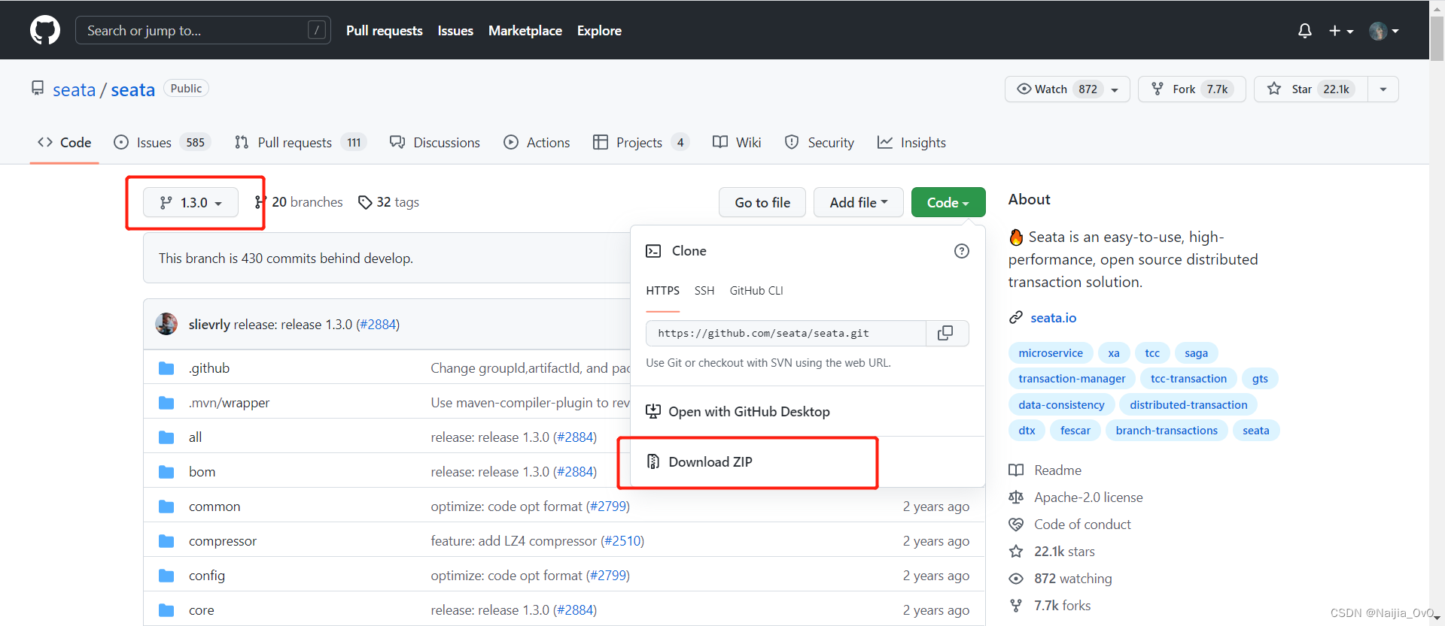
Task: Star the repository
Action: (1310, 89)
